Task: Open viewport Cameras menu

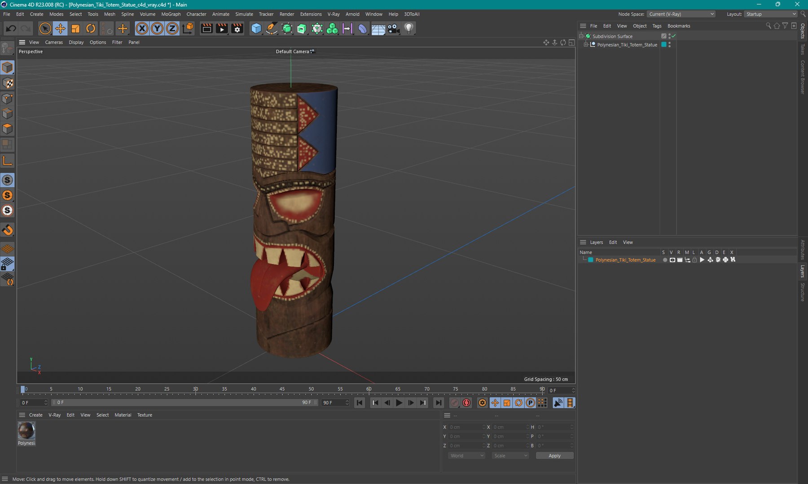Action: pyautogui.click(x=54, y=42)
